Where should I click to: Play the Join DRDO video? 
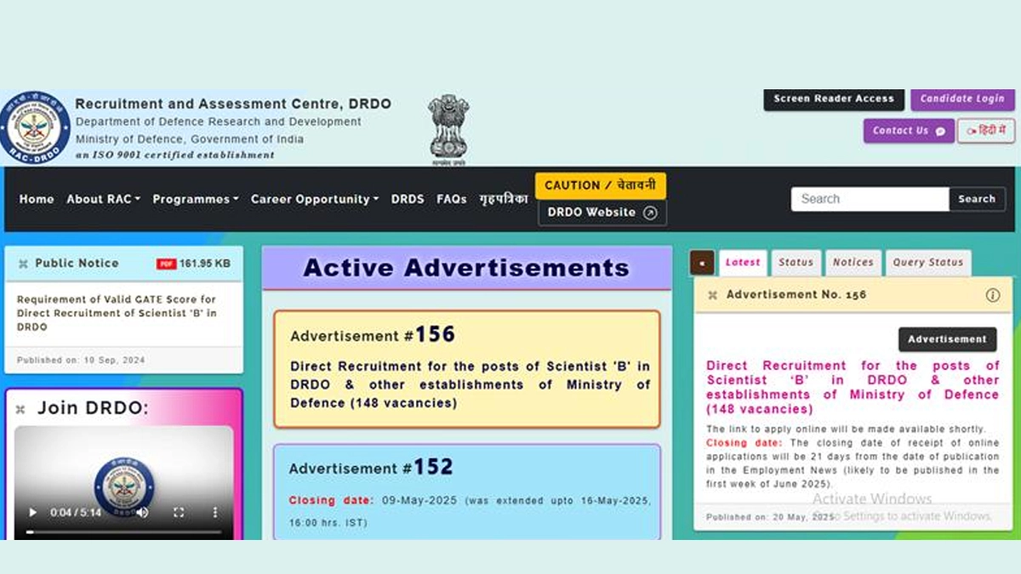point(33,513)
